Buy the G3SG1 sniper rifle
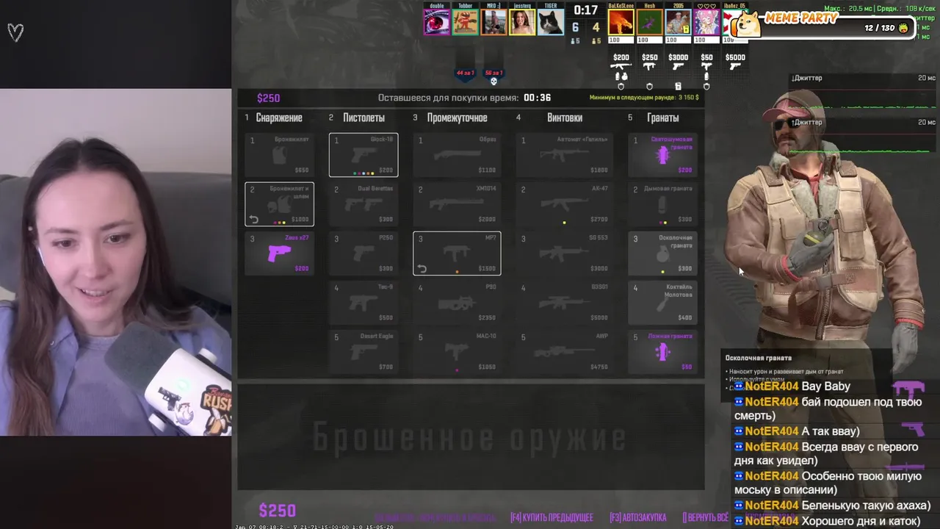 pos(564,303)
